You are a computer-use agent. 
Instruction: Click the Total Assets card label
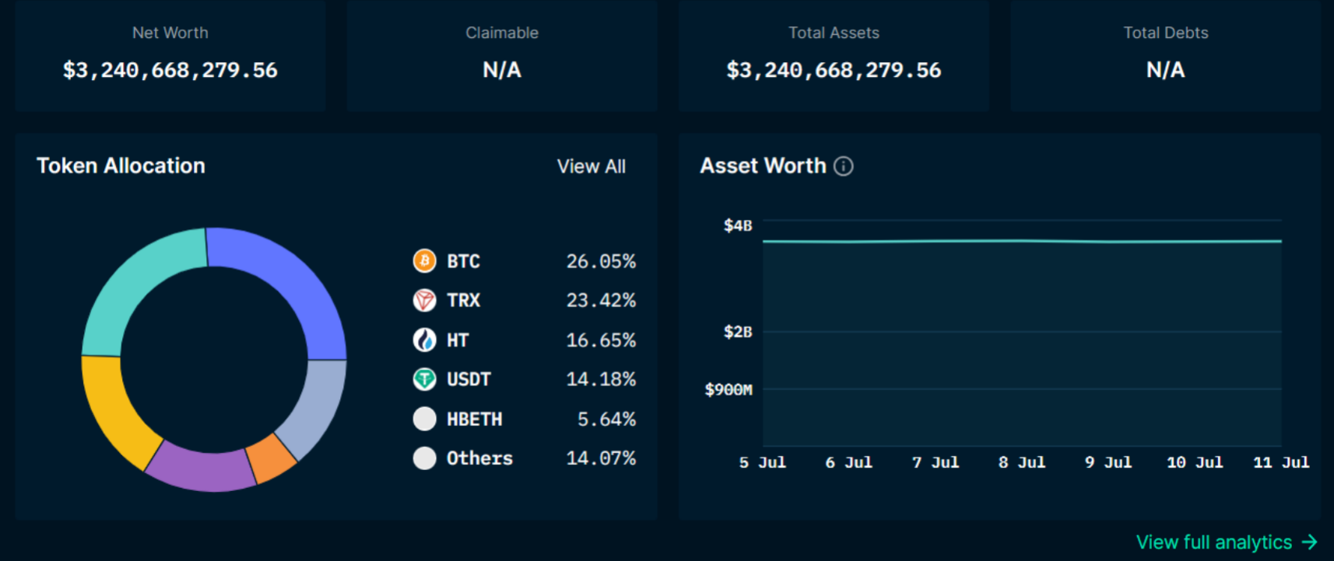(x=834, y=33)
